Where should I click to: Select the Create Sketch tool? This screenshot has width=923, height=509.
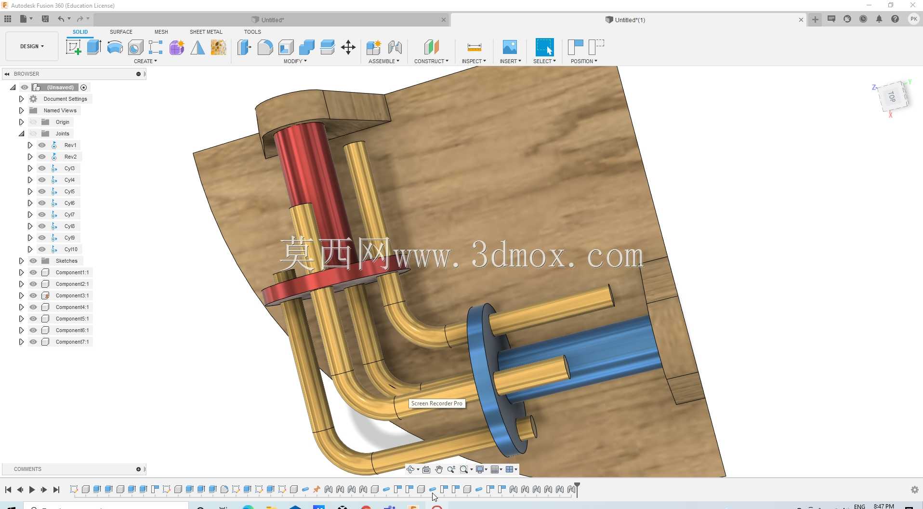73,47
